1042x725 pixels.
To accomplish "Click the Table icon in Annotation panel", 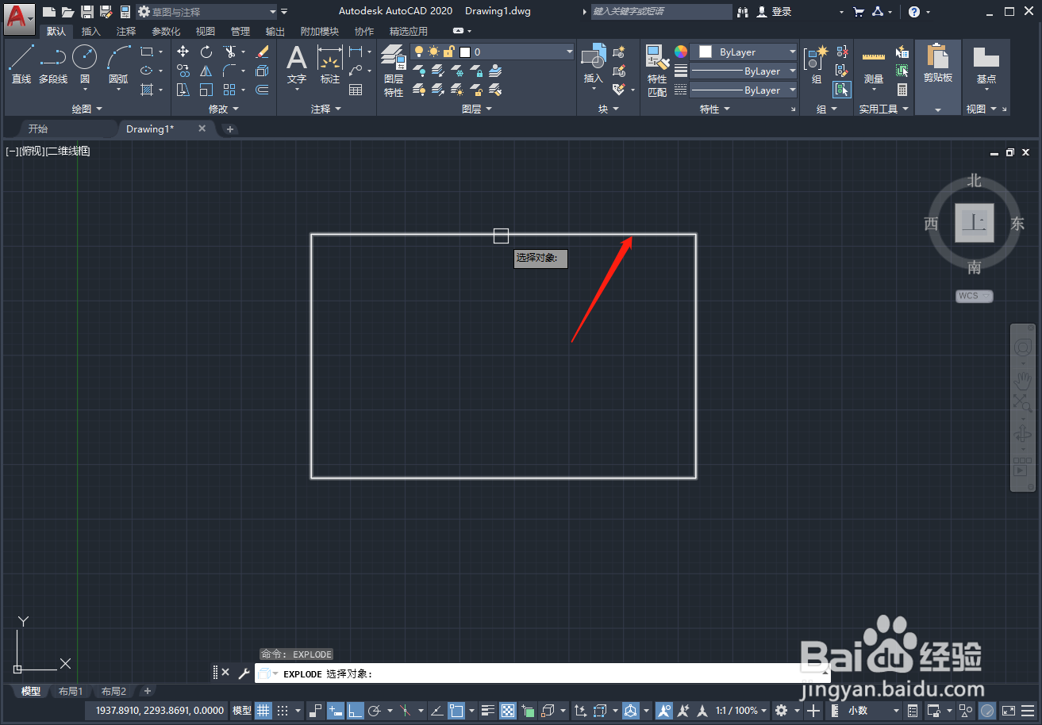I will (x=356, y=90).
